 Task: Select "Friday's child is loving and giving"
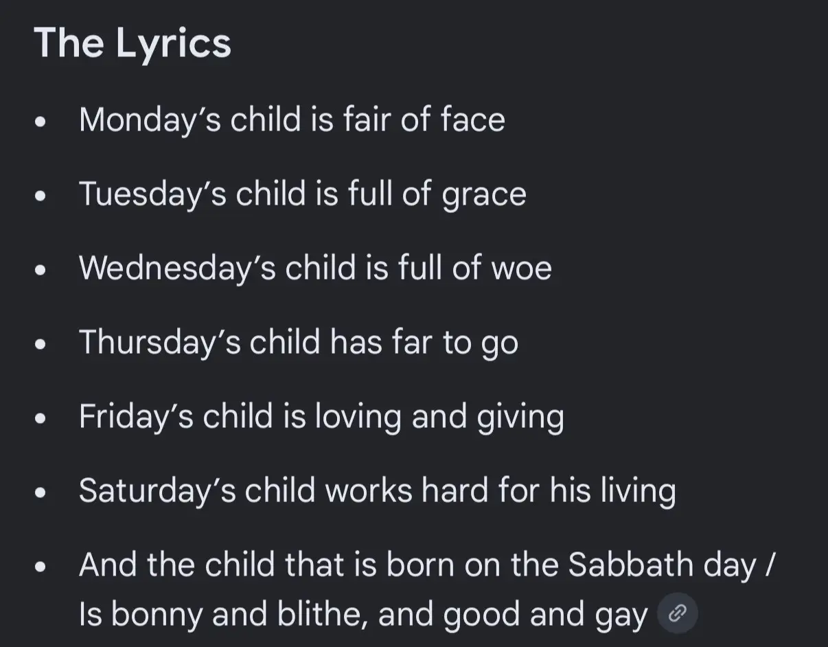(x=321, y=417)
